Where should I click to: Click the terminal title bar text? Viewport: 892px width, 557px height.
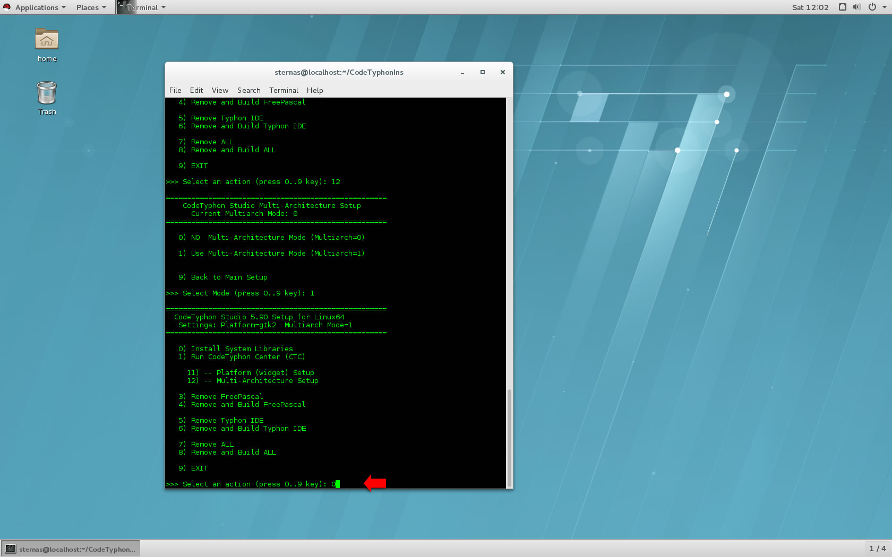point(339,72)
